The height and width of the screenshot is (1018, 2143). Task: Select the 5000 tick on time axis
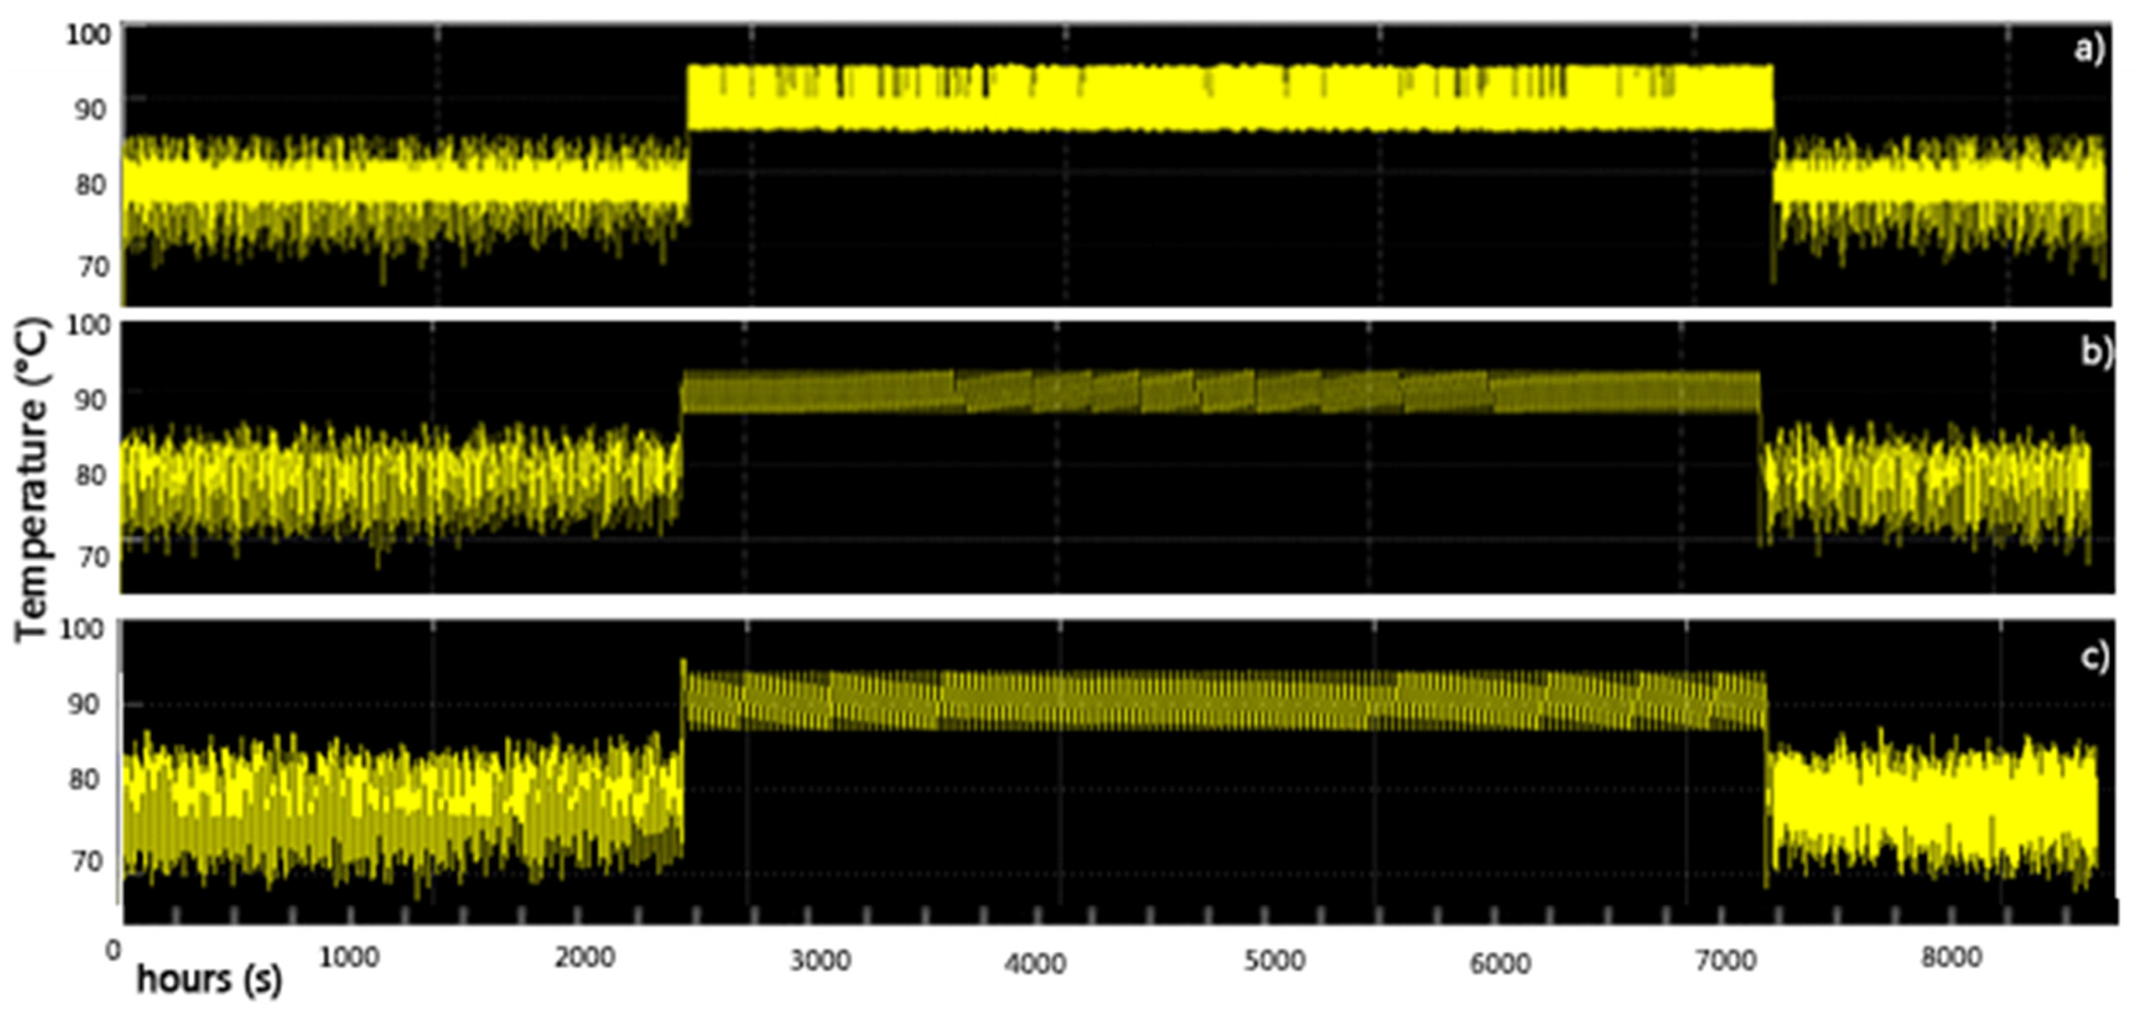[x=1274, y=961]
